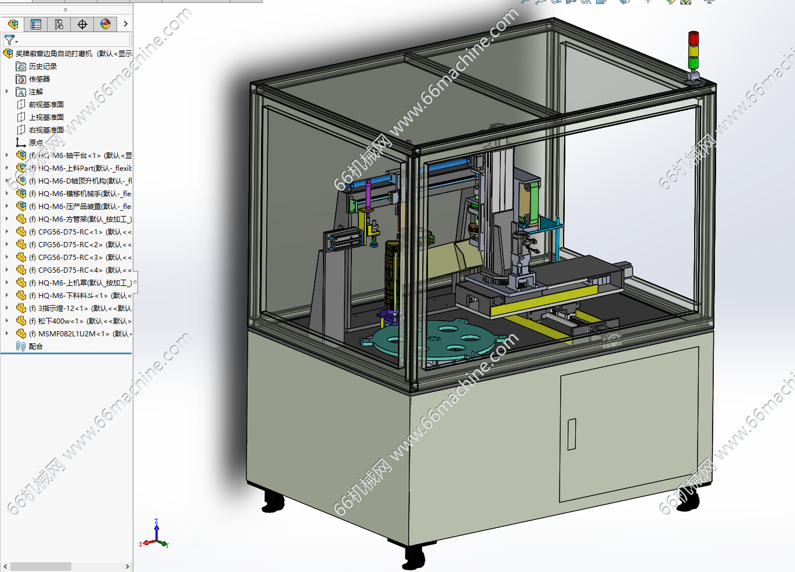Expand the HQ-M6-轴平台<1> component
The width and height of the screenshot is (795, 572).
(x=7, y=155)
